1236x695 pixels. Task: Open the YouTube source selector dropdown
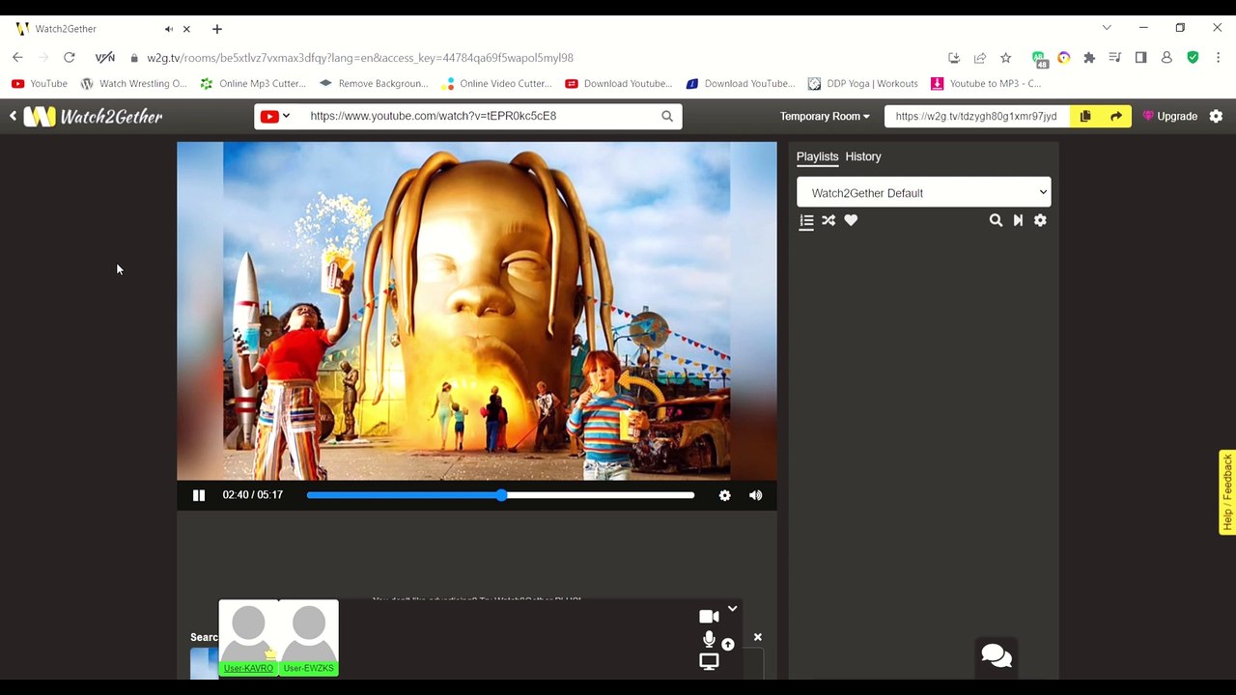(275, 116)
